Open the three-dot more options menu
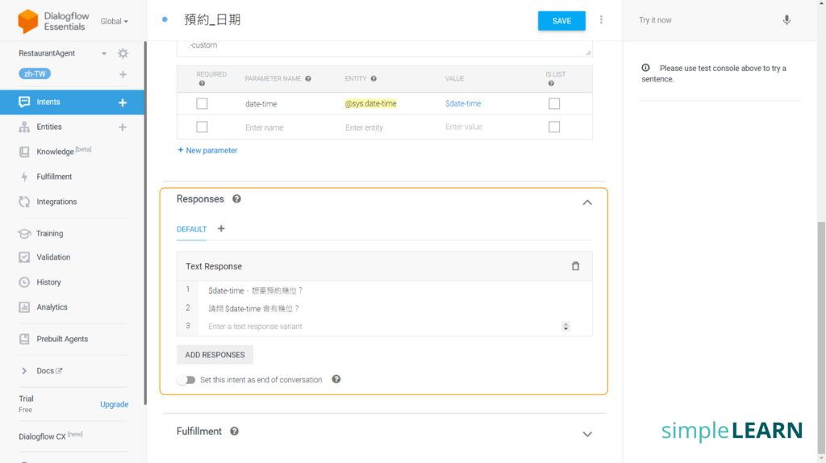 (601, 20)
